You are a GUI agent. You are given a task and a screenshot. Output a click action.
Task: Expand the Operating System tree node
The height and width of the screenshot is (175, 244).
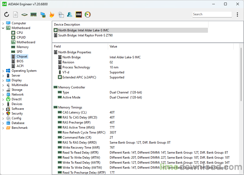click(x=3, y=71)
